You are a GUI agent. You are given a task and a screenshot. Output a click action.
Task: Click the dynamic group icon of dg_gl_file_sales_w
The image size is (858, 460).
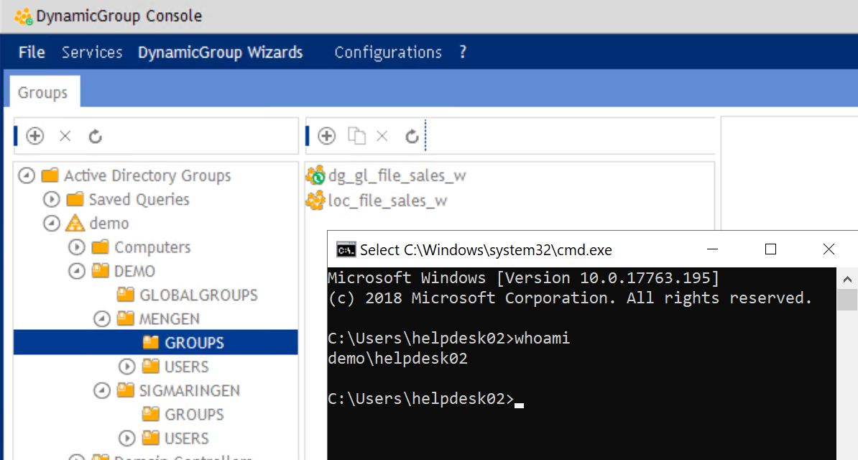(x=315, y=175)
